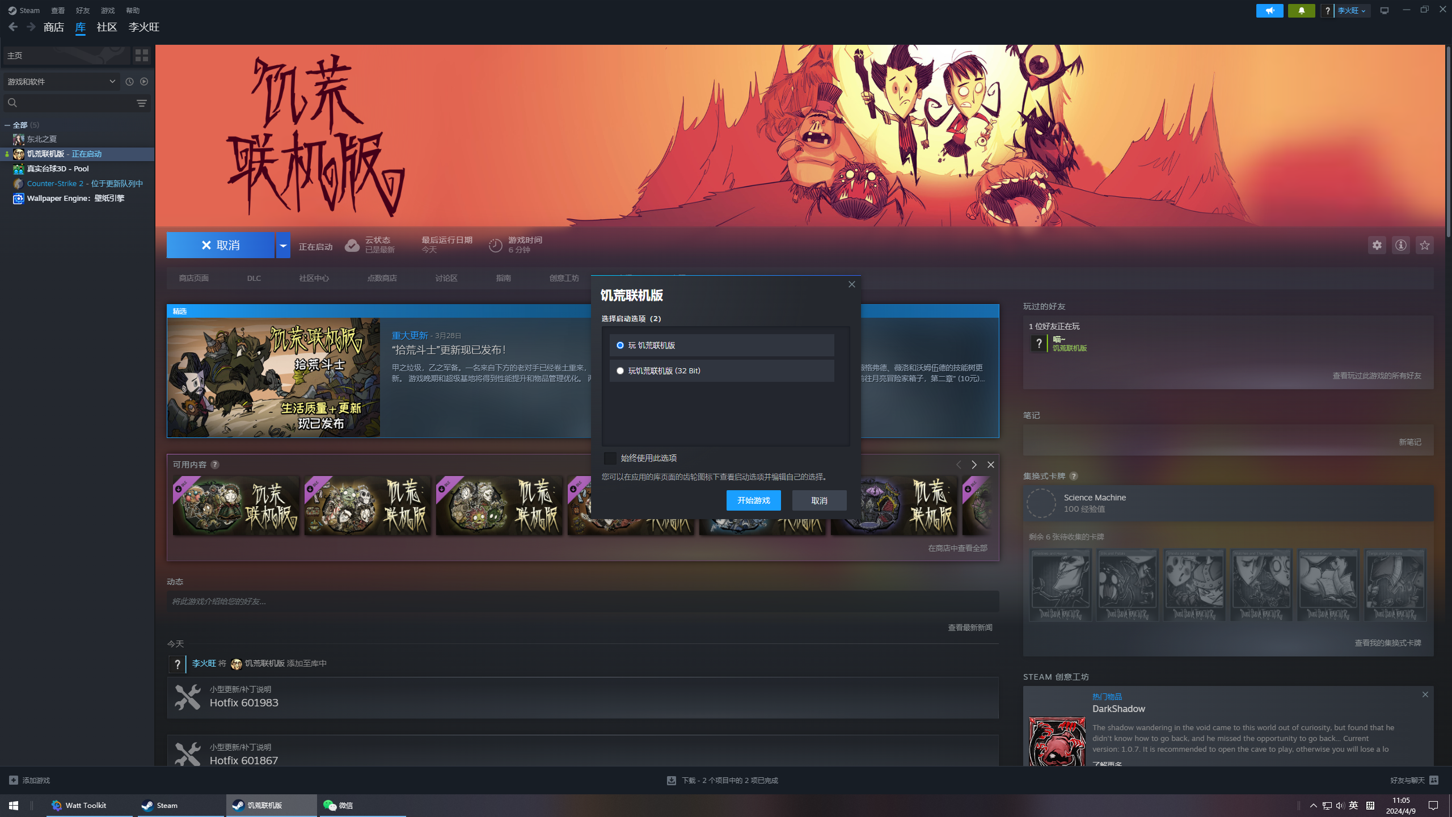
Task: Open game settings gear icon
Action: pos(1377,245)
